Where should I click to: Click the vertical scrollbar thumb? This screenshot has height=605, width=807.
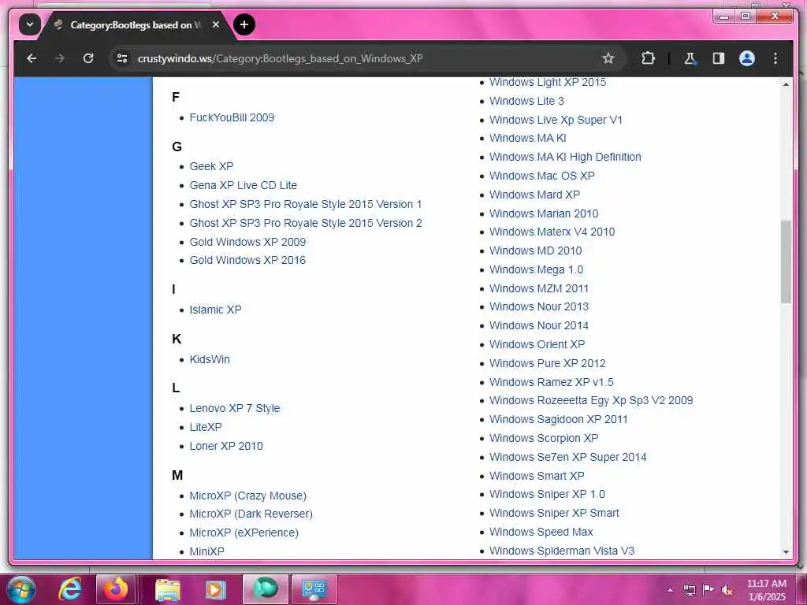point(786,262)
